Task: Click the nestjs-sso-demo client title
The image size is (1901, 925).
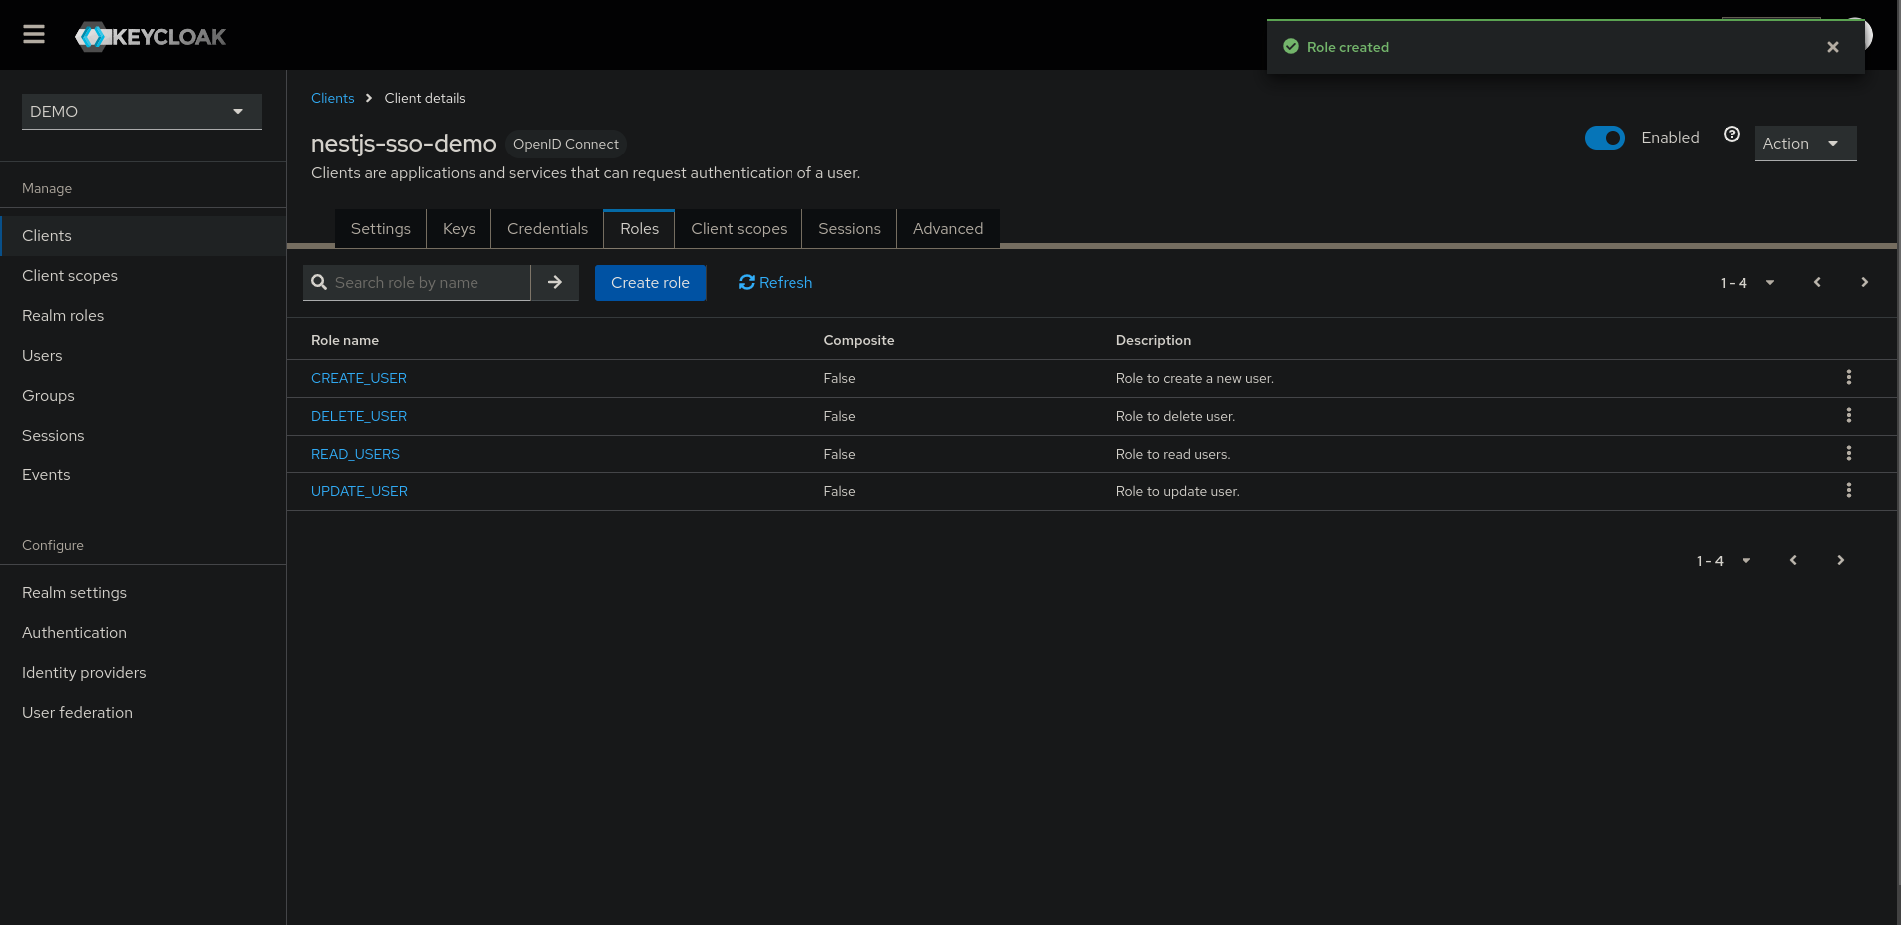Action: click(404, 144)
